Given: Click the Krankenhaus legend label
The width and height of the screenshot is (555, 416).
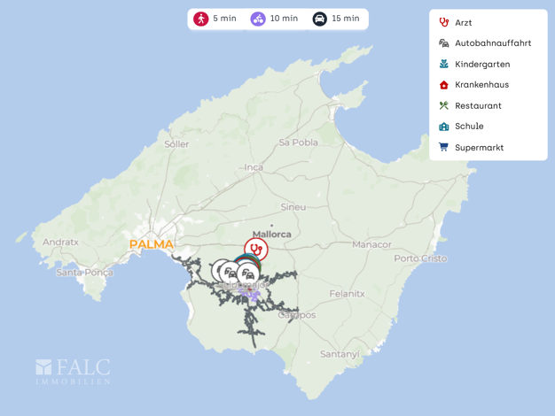Looking at the screenshot, I should 481,85.
